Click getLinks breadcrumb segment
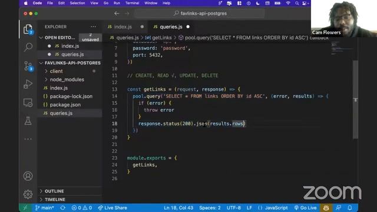The image size is (377, 212). click(158, 38)
